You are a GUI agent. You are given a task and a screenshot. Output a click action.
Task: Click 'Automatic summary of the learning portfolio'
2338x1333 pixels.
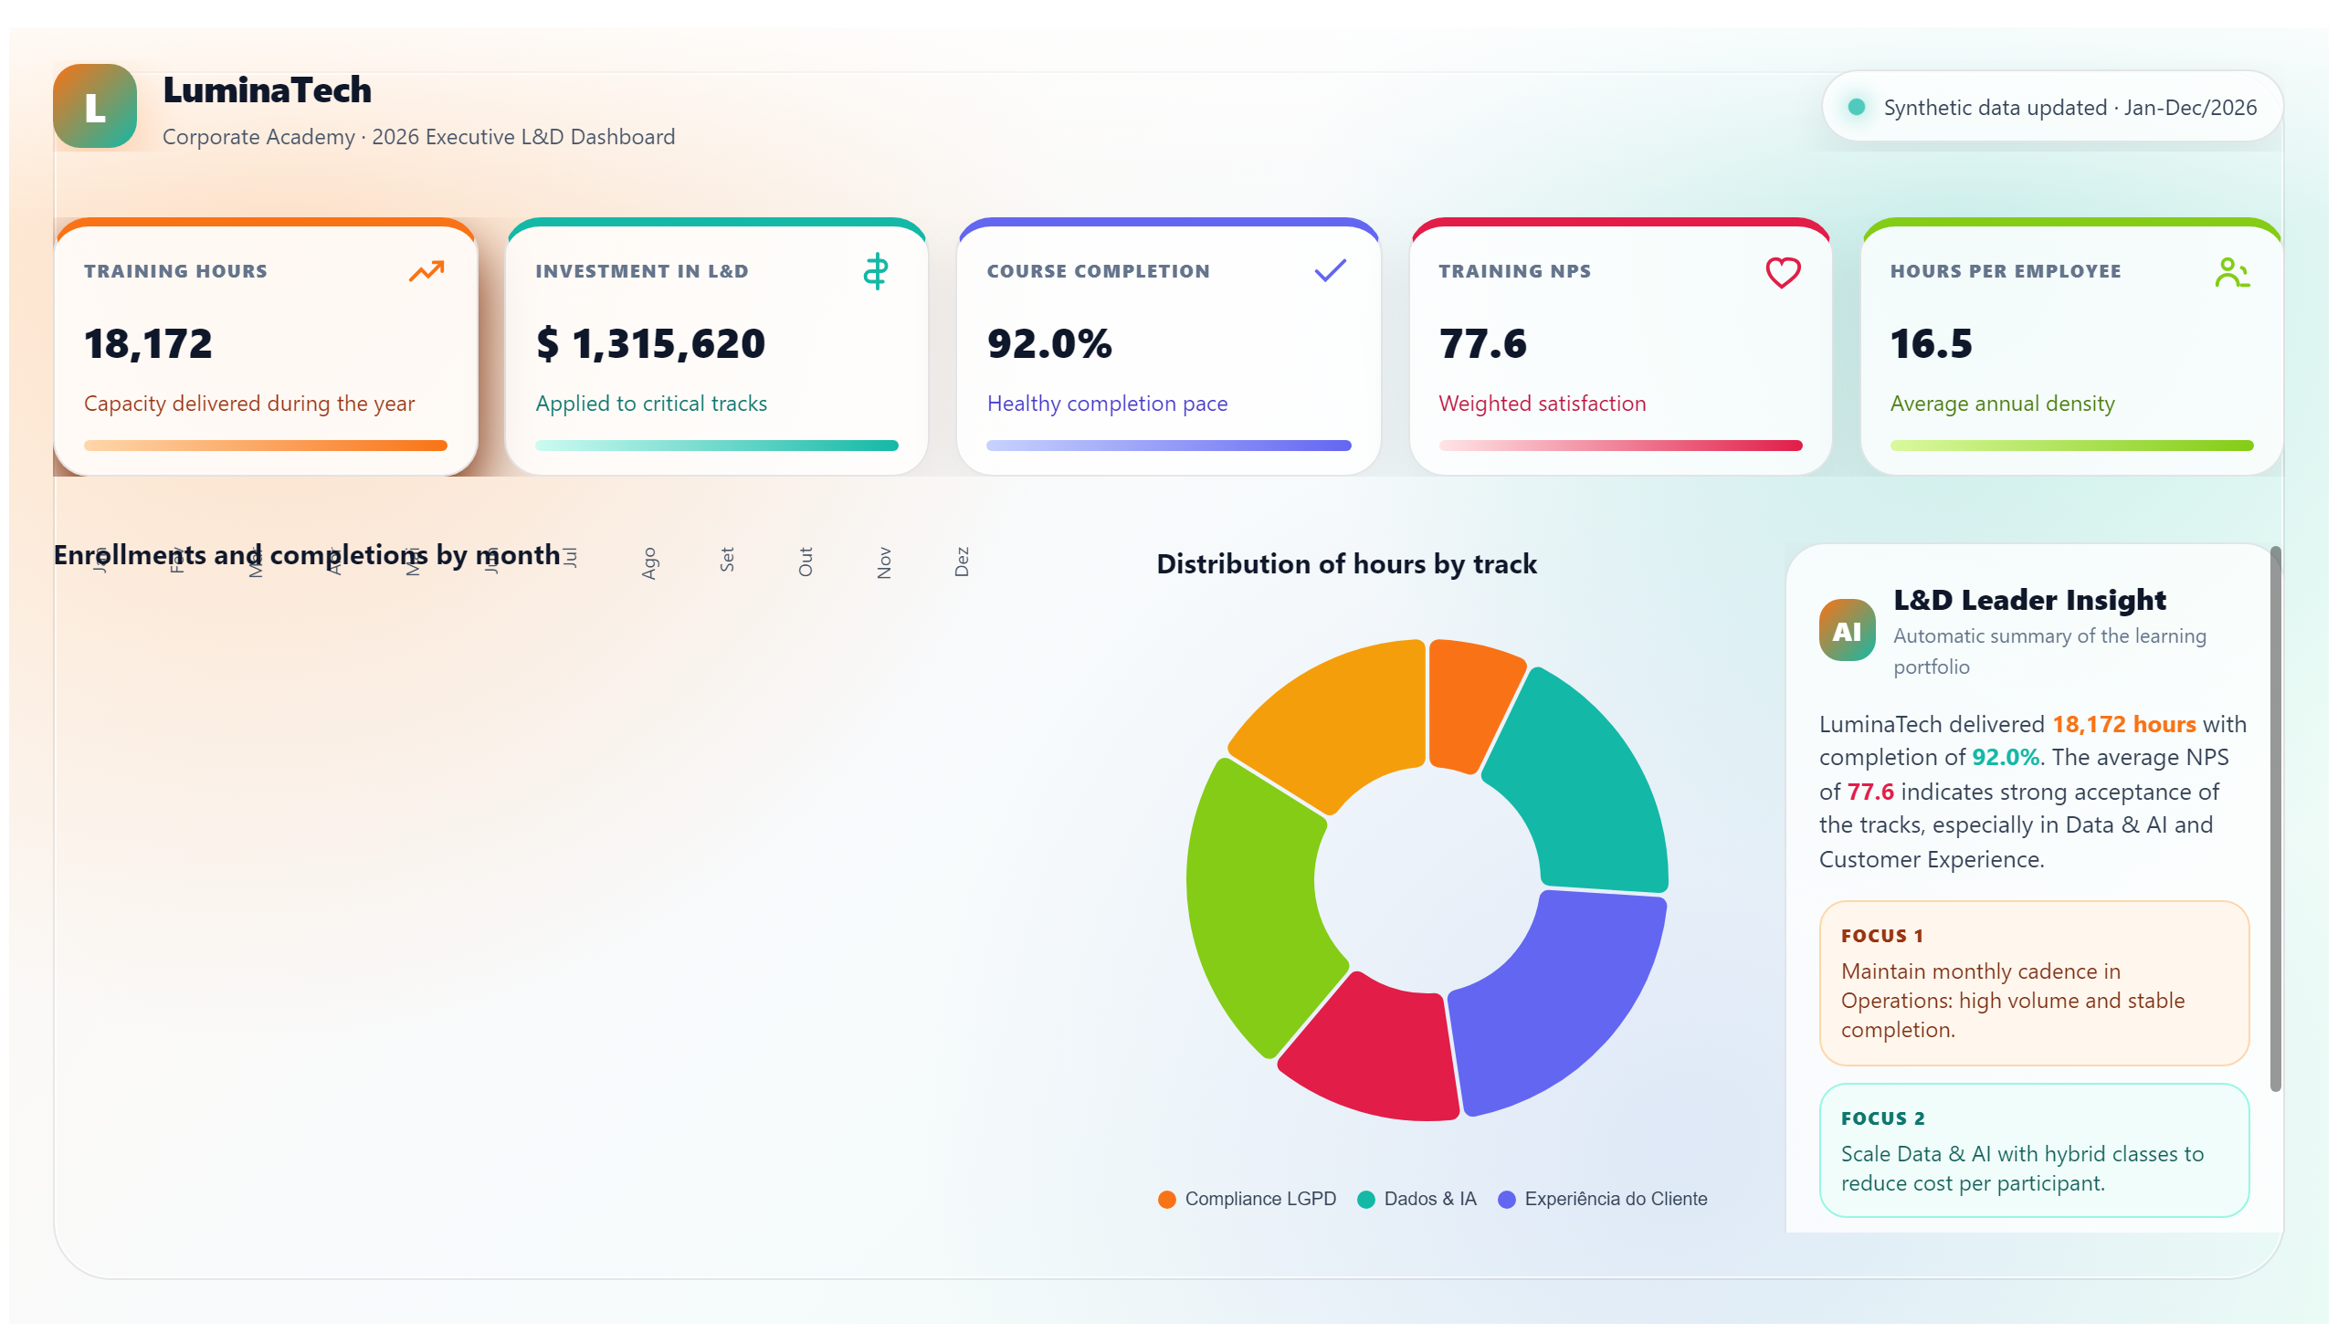click(2048, 651)
